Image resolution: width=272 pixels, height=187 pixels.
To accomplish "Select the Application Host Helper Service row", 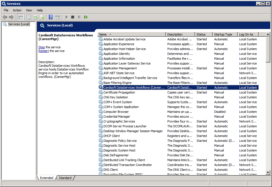I will tap(178, 49).
